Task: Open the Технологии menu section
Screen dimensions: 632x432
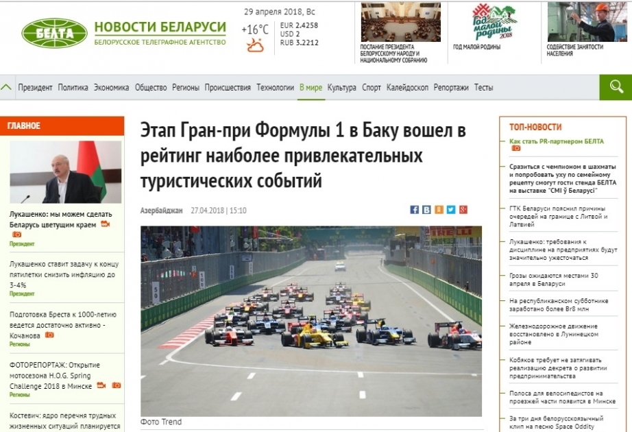Action: click(276, 88)
